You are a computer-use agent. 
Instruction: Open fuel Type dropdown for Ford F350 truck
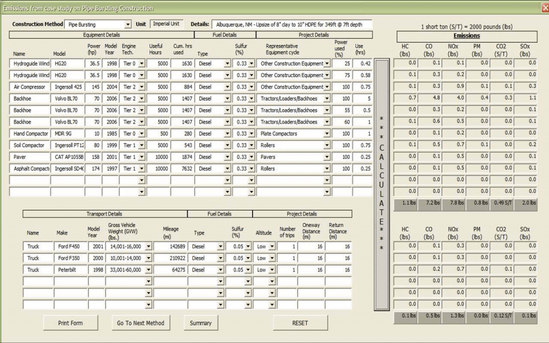tap(220, 258)
